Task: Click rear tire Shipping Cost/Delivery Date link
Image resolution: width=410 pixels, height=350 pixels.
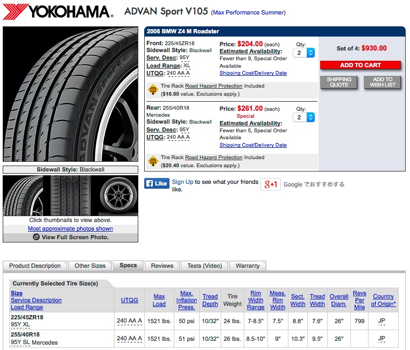Action: (253, 145)
